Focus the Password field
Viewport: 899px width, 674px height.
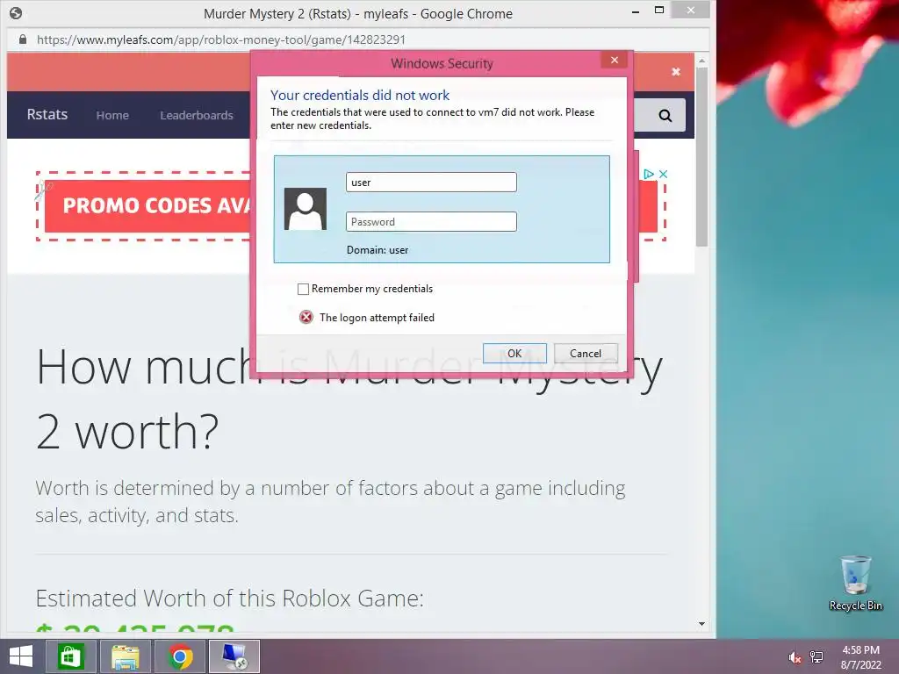pos(431,222)
